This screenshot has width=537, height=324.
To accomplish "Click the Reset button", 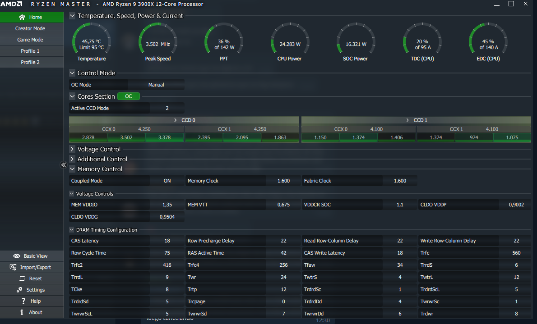I will click(32, 278).
